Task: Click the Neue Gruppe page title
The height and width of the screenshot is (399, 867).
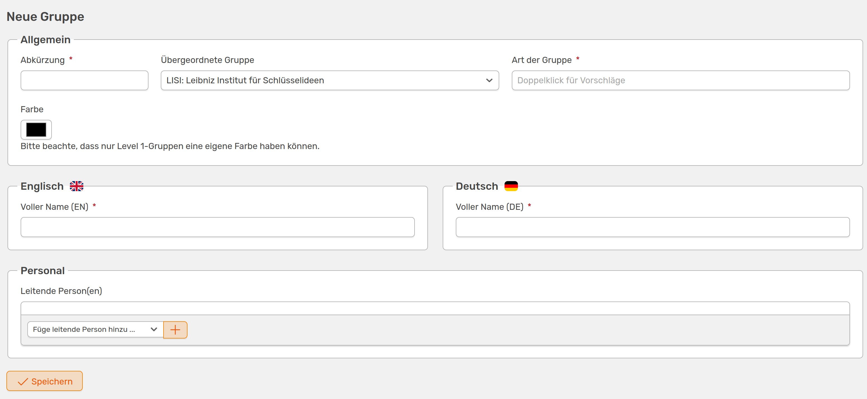Action: [x=45, y=16]
